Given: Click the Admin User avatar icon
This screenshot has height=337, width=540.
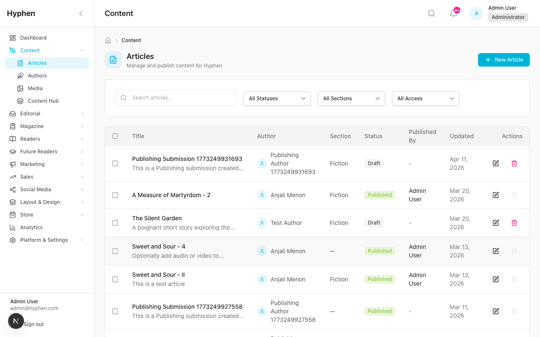Looking at the screenshot, I should (x=476, y=13).
